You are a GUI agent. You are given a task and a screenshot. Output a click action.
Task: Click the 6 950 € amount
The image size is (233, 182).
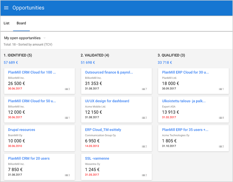click(x=92, y=141)
